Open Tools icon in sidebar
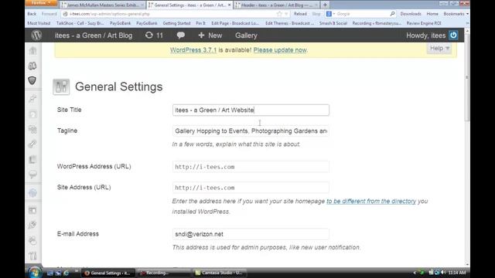The image size is (495, 278). tap(32, 256)
